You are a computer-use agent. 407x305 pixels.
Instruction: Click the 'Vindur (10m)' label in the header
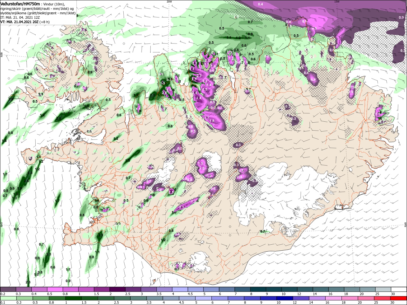click(55, 4)
